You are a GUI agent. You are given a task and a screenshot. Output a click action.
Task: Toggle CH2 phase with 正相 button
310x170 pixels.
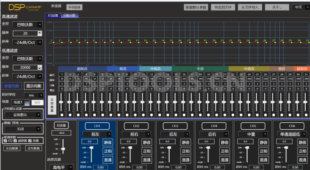(x=146, y=151)
